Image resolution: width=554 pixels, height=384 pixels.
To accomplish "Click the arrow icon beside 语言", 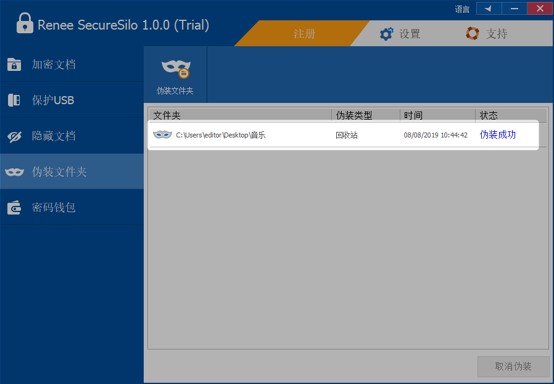I will click(x=489, y=9).
